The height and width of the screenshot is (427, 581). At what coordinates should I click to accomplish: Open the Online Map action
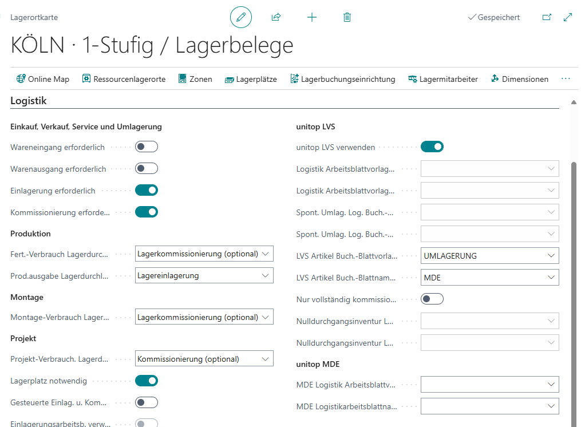pyautogui.click(x=43, y=78)
